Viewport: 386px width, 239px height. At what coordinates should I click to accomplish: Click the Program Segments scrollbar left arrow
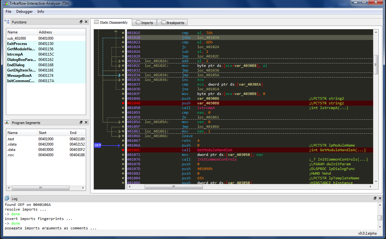(8, 188)
